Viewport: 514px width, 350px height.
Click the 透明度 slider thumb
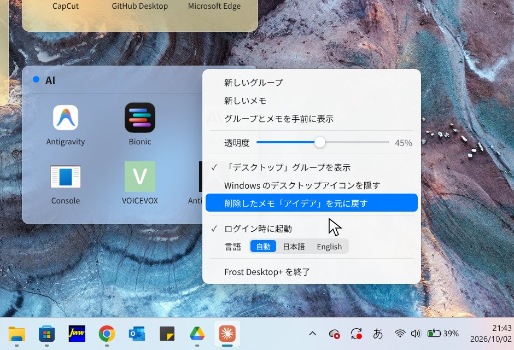click(320, 142)
